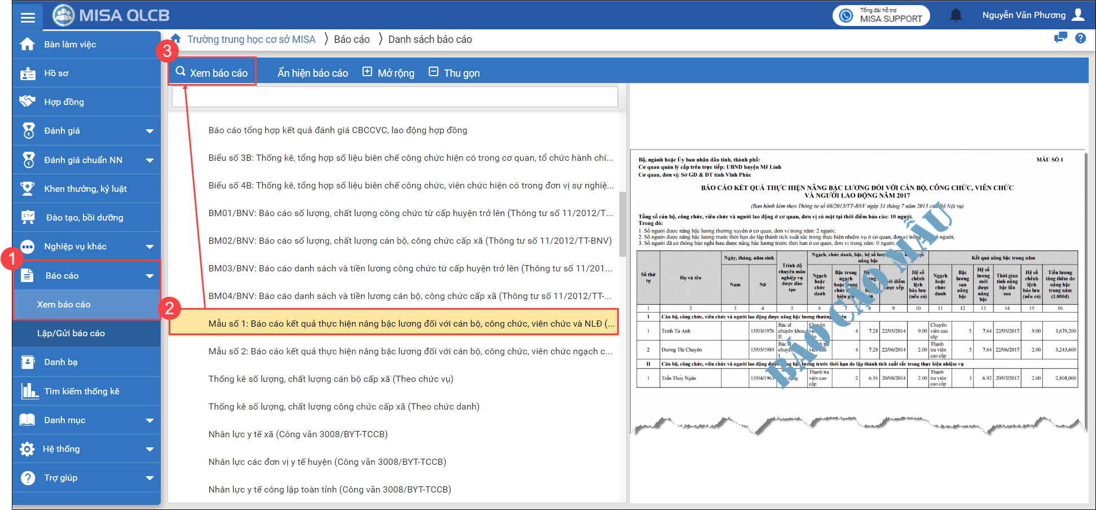The width and height of the screenshot is (1096, 510).
Task: Click the report list vertical scrollbar
Action: tap(623, 225)
